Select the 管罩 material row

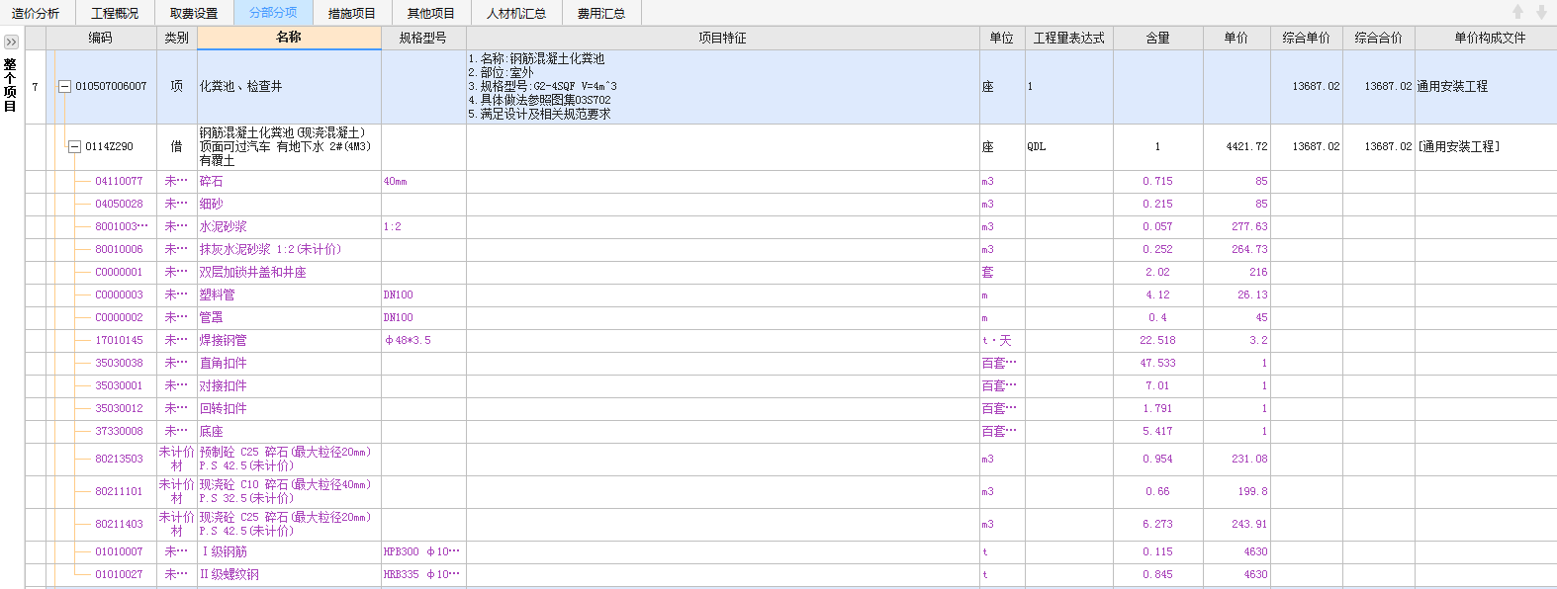tap(791, 318)
